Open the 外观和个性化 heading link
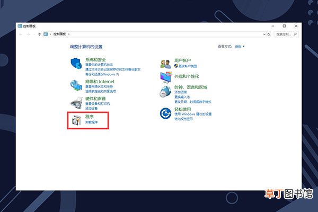The width and height of the screenshot is (318, 212). (x=187, y=76)
